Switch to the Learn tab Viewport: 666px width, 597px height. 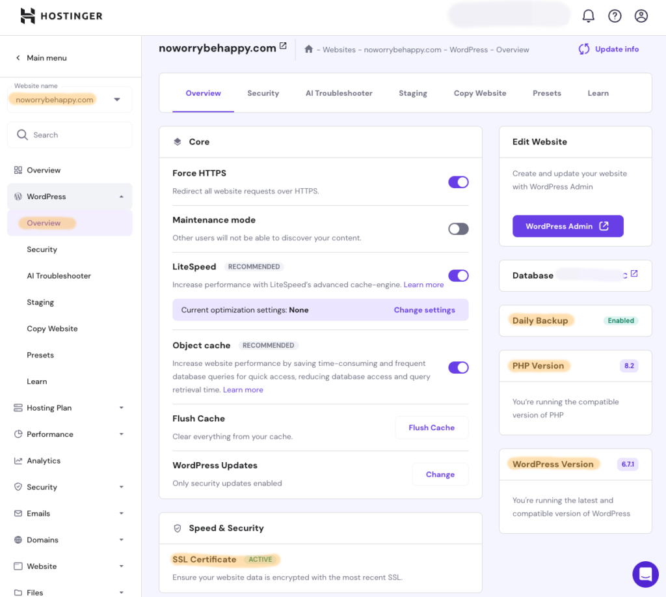(x=598, y=93)
